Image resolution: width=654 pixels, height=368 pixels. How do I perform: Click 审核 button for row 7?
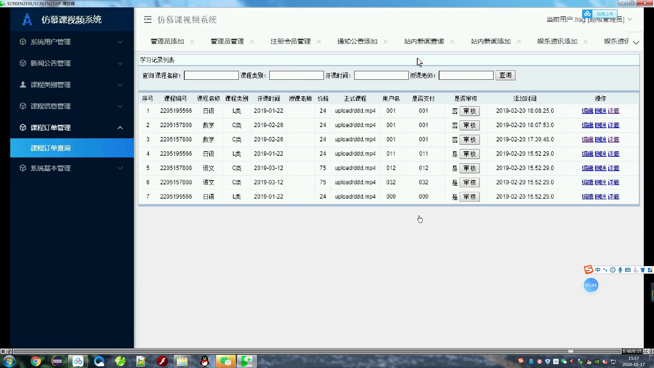pyautogui.click(x=469, y=197)
